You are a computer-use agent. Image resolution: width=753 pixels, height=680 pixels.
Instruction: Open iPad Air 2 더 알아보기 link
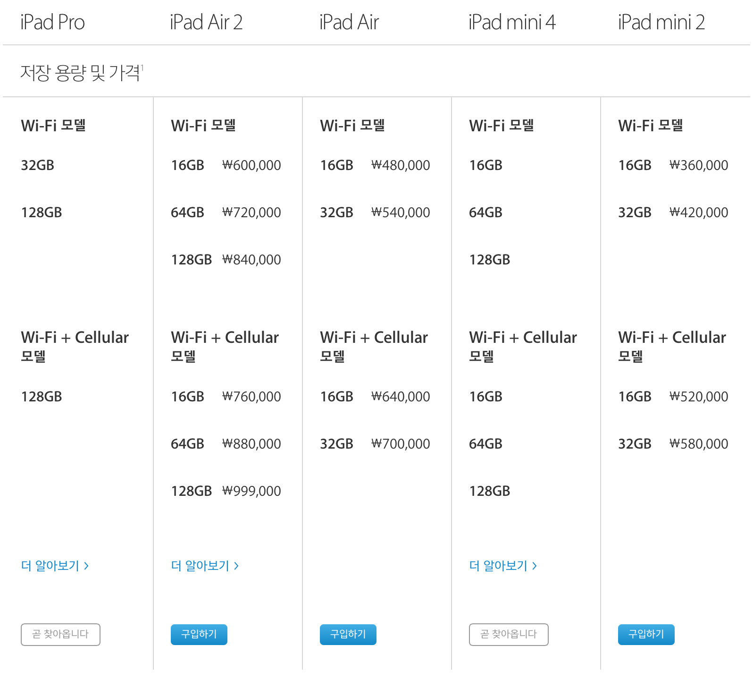[x=205, y=566]
